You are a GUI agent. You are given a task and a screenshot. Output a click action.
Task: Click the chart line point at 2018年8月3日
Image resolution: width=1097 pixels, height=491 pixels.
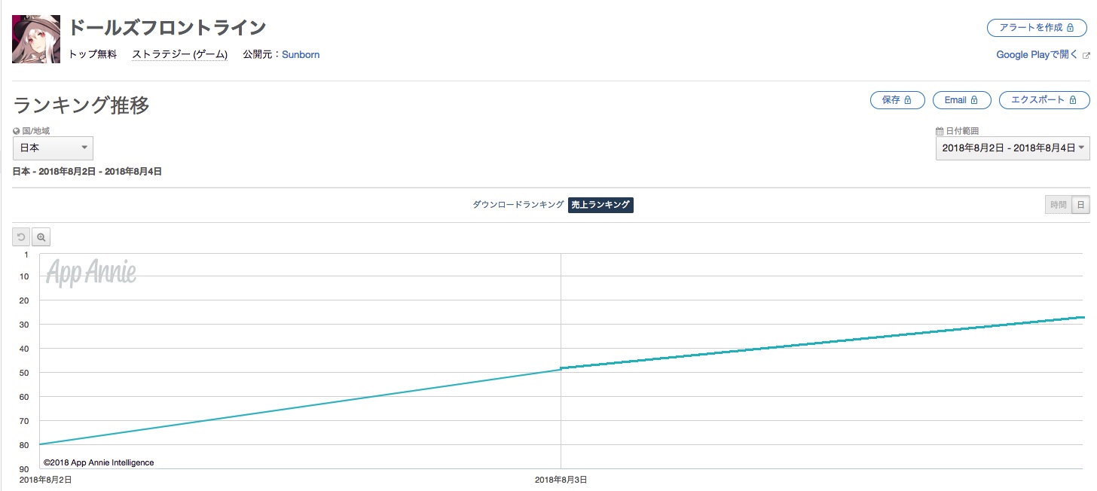coord(561,368)
